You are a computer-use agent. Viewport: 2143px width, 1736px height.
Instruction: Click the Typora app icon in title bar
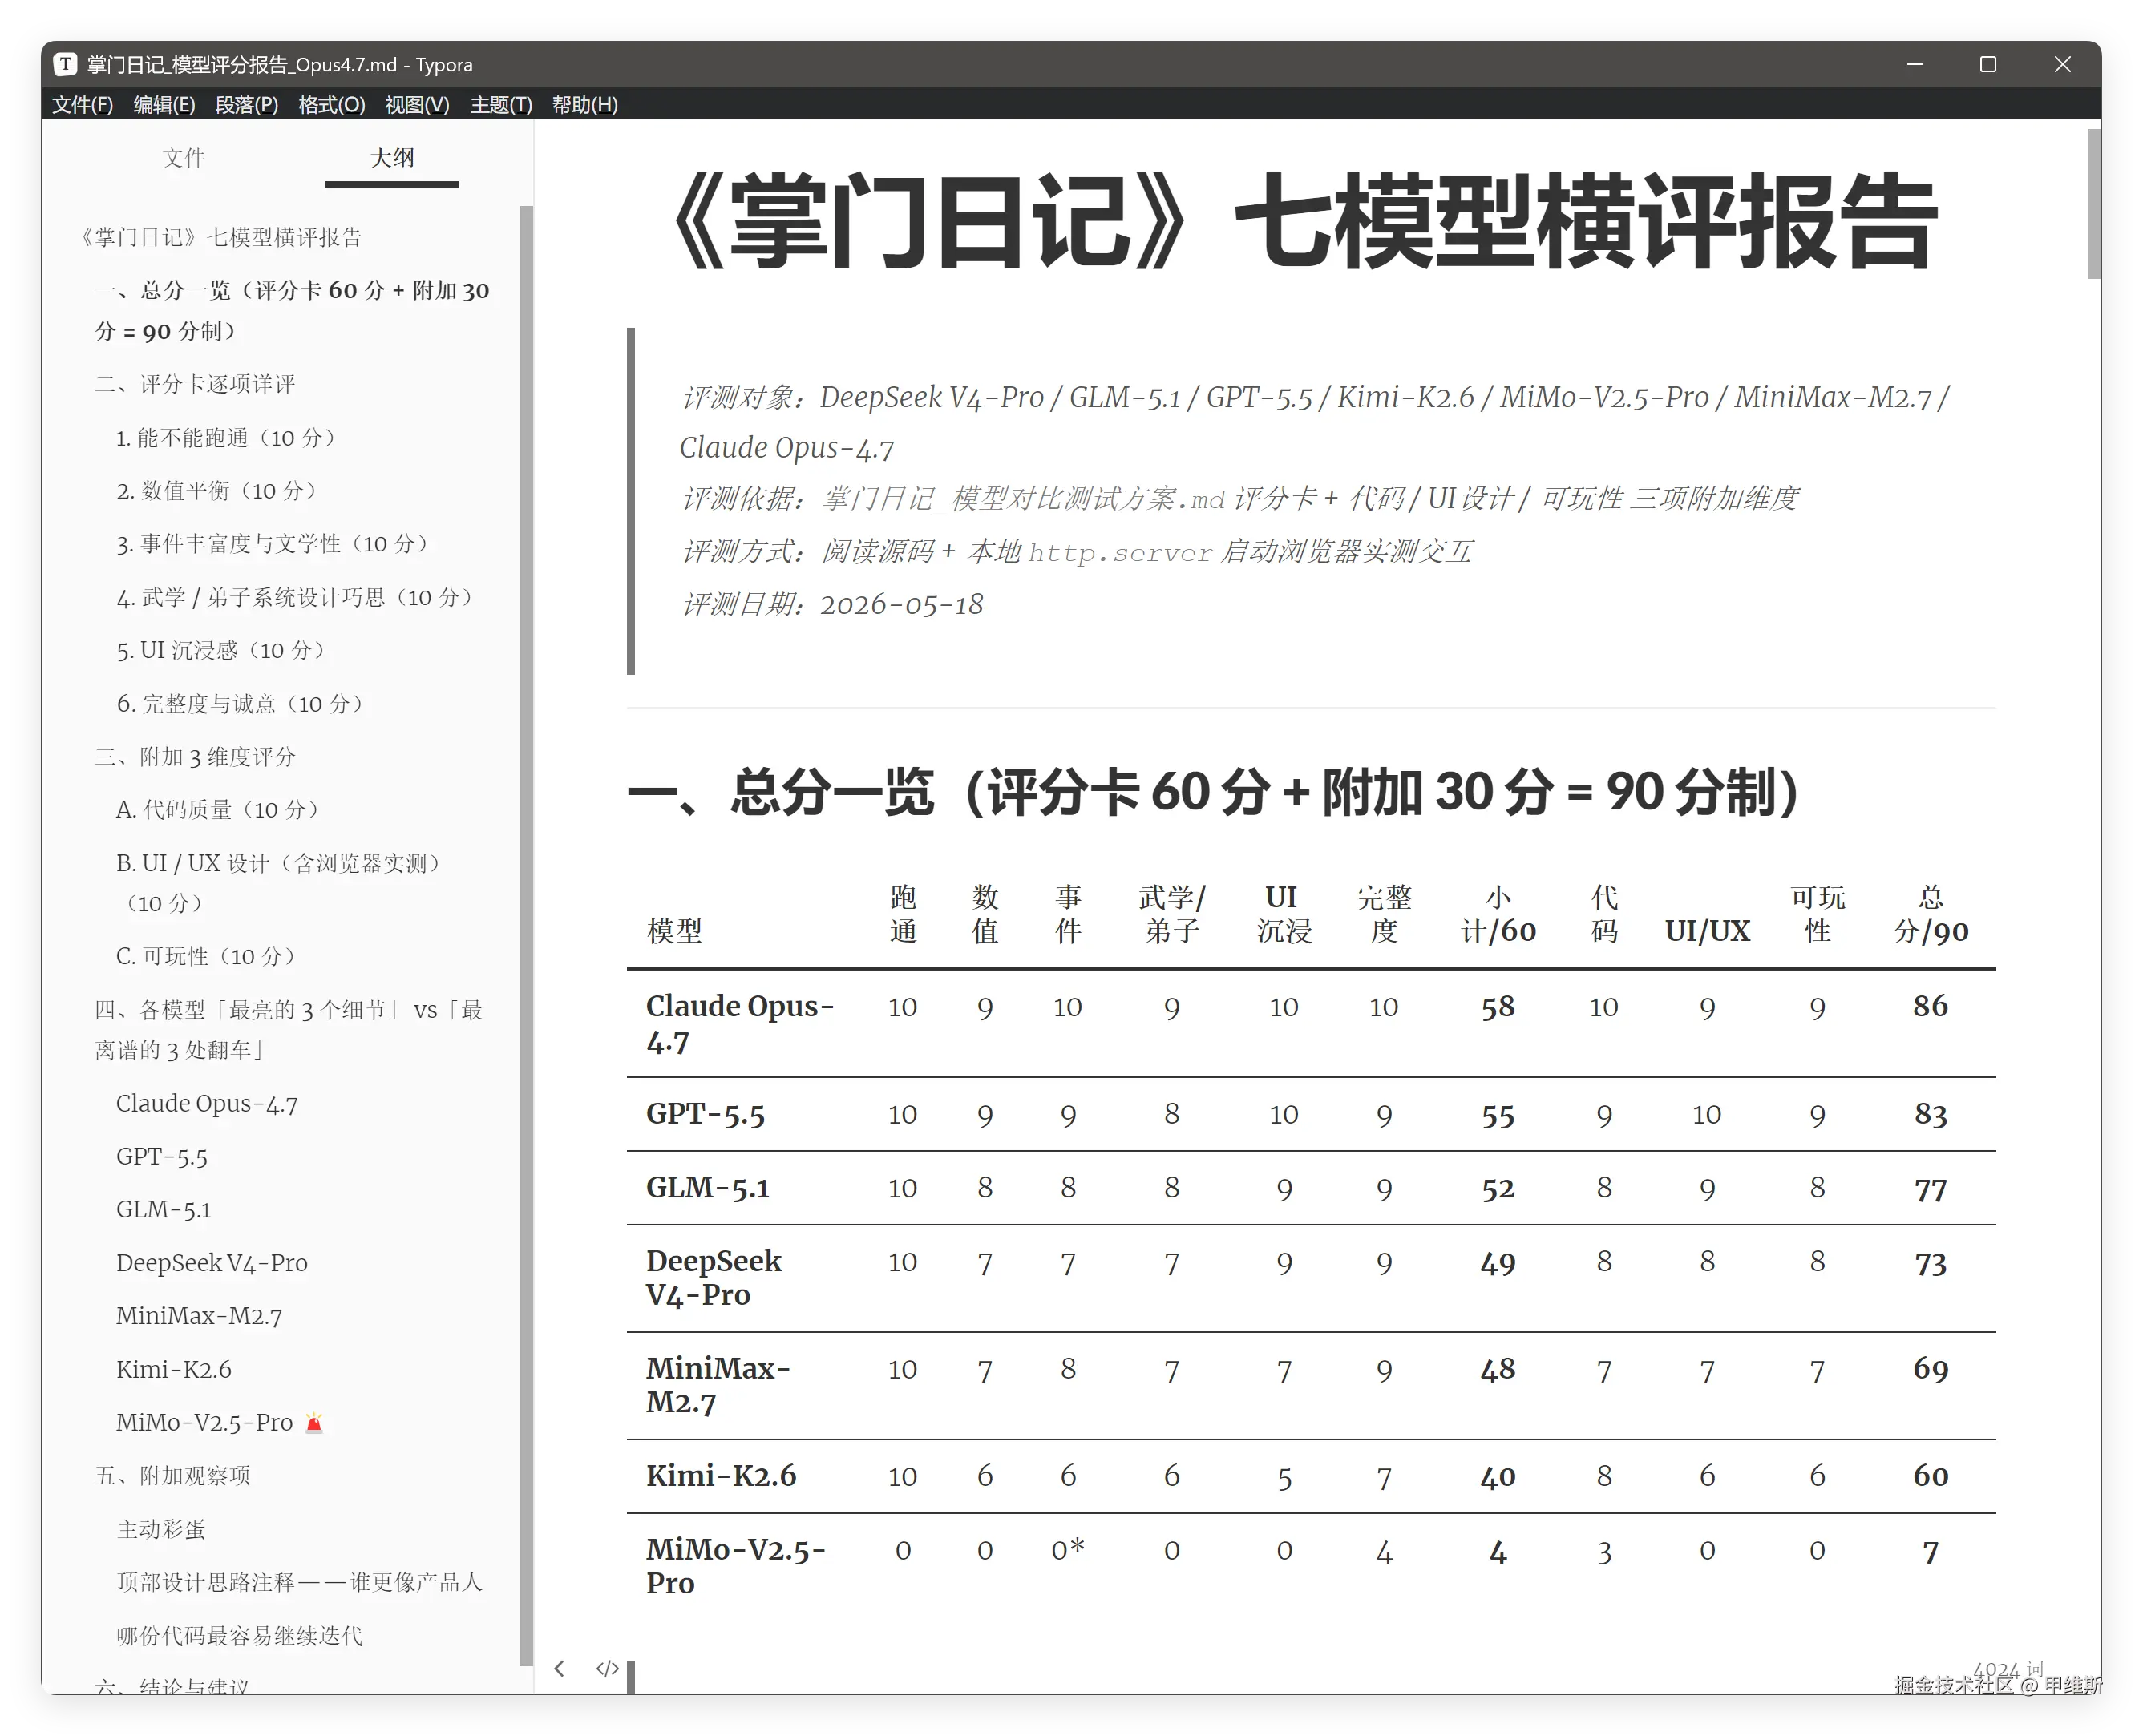65,64
